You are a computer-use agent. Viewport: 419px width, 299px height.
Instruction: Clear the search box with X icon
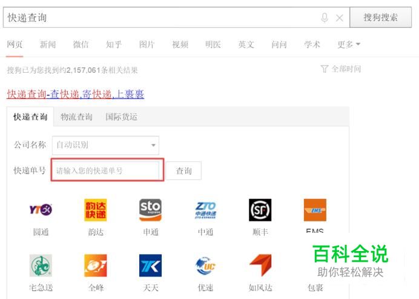pos(339,18)
